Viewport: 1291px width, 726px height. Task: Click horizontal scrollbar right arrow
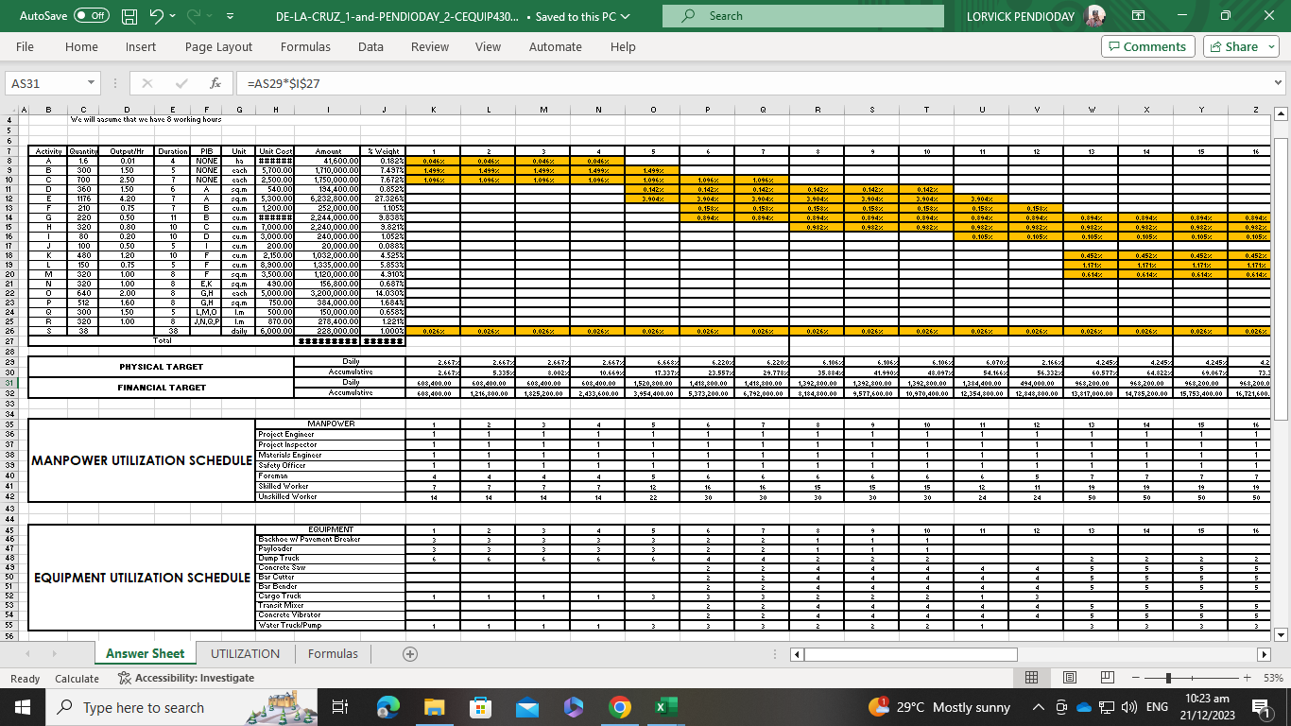coord(1265,654)
